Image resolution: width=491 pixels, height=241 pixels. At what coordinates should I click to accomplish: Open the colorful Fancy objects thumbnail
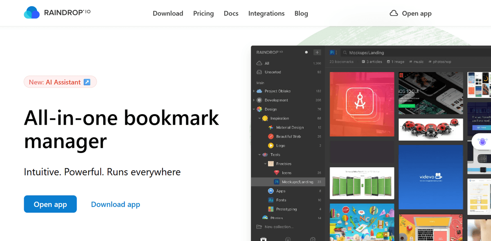(362, 222)
